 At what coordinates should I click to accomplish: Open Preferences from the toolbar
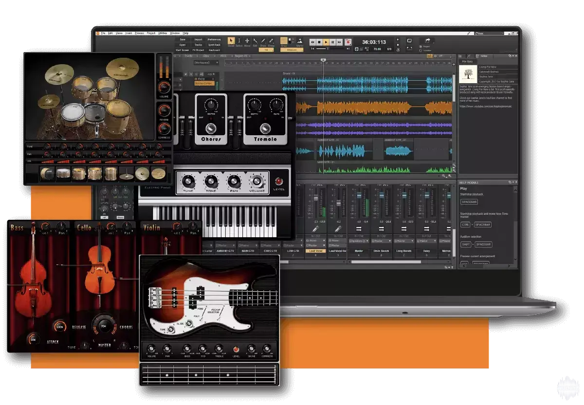click(214, 39)
